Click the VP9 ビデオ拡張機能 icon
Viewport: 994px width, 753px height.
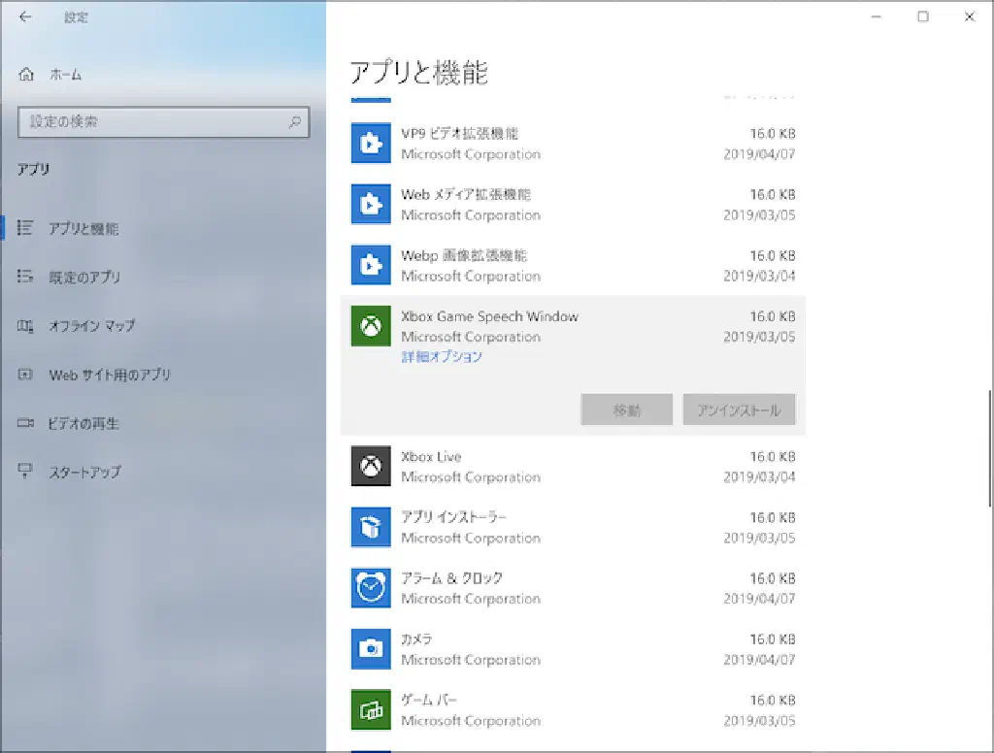(x=370, y=144)
